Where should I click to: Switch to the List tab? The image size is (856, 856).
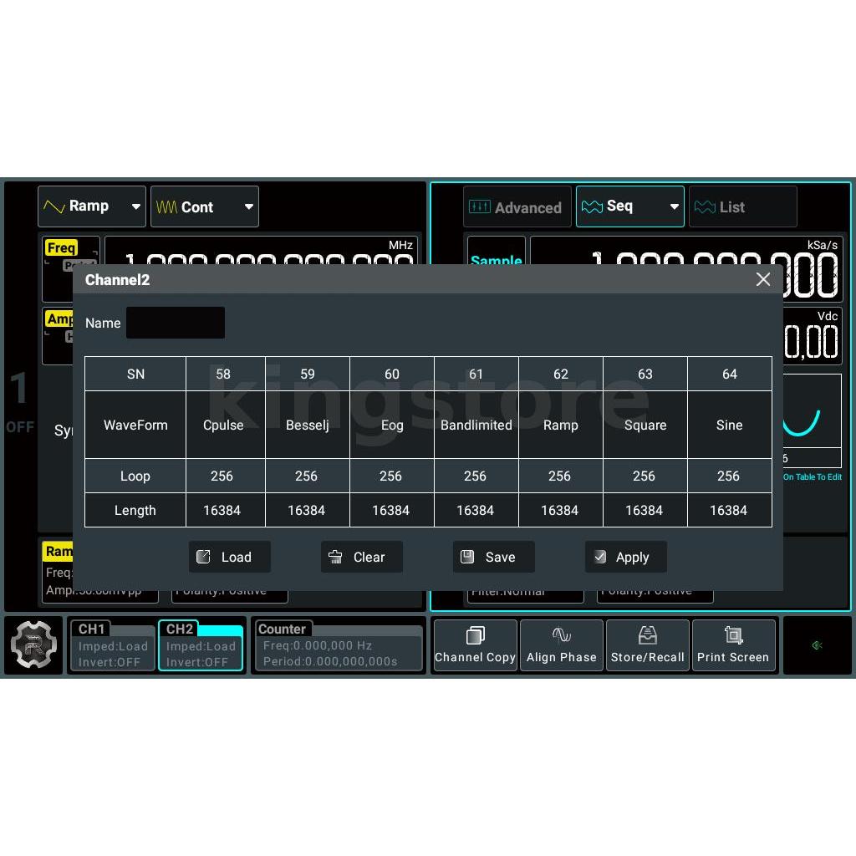pos(741,207)
